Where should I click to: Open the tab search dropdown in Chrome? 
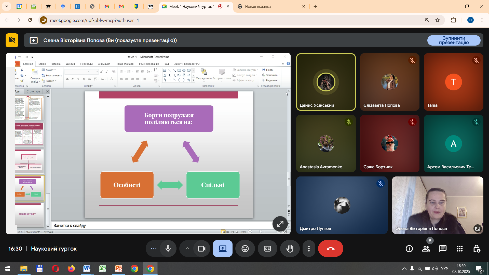tap(7, 6)
